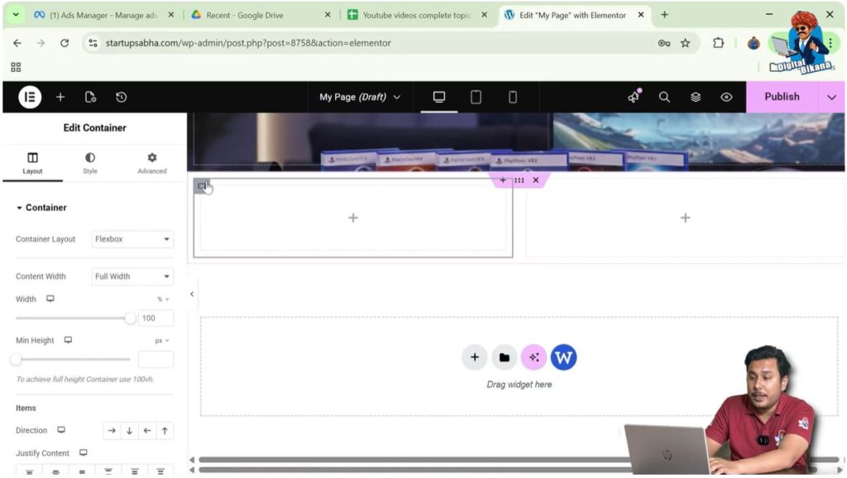Image resolution: width=847 pixels, height=478 pixels.
Task: Switch to mobile device view
Action: point(512,97)
